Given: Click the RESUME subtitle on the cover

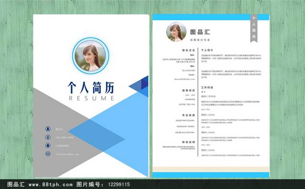Looking at the screenshot, I should pos(91,98).
